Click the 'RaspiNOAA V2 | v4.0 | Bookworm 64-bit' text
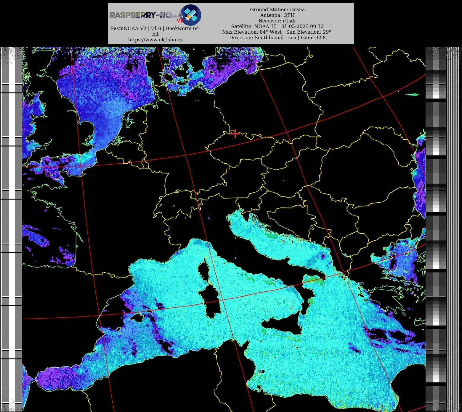 (155, 31)
